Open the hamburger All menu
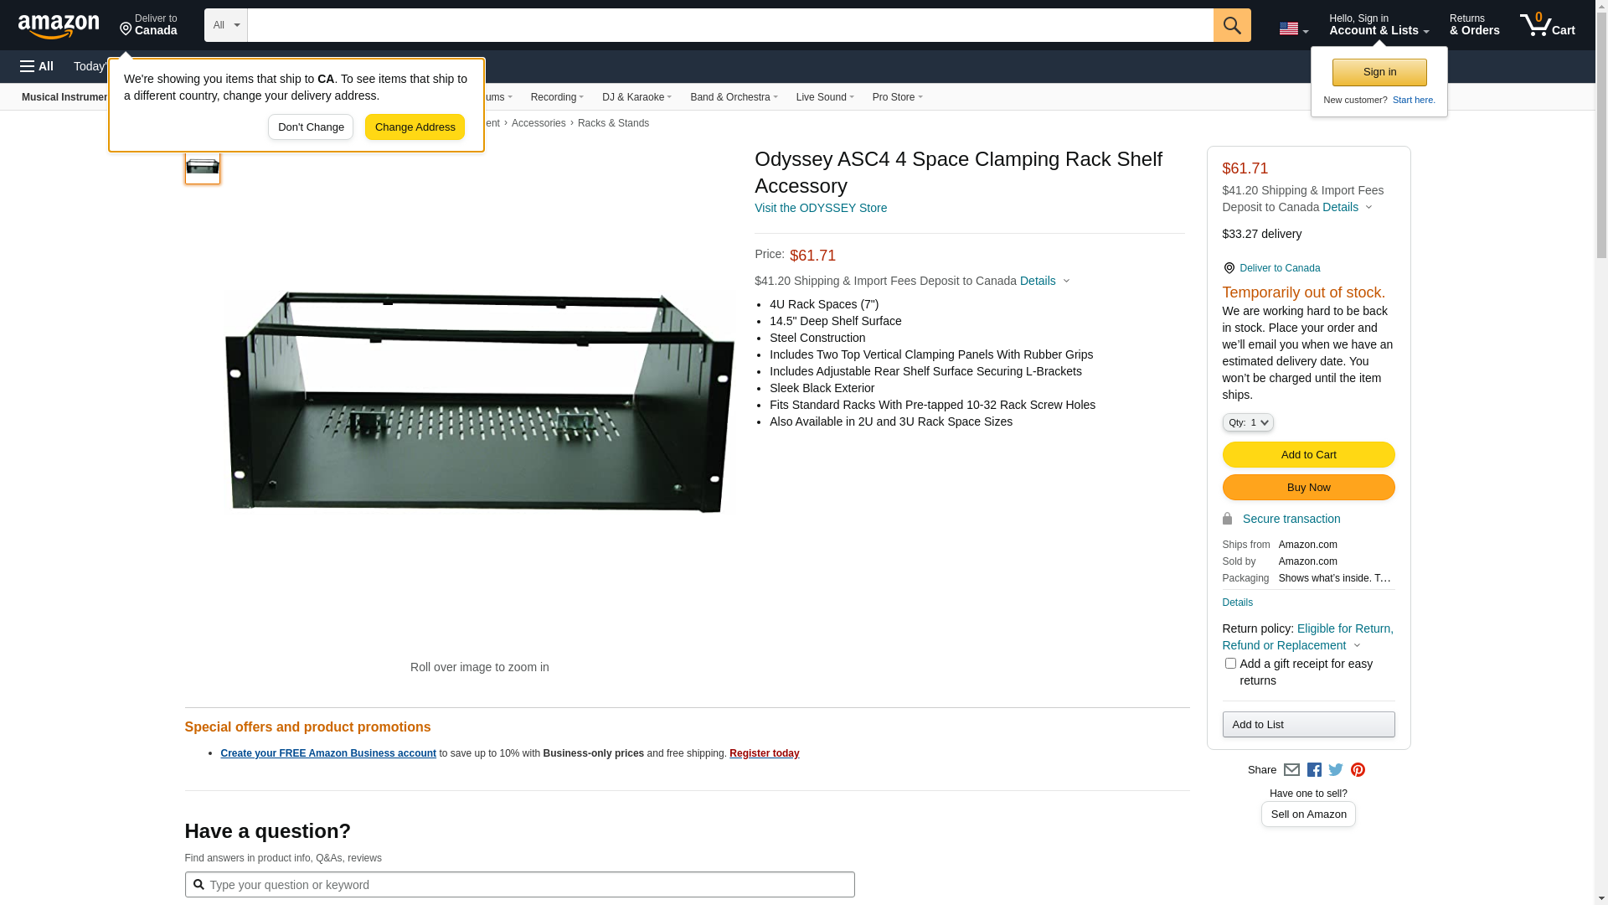Viewport: 1608px width, 905px height. [37, 66]
